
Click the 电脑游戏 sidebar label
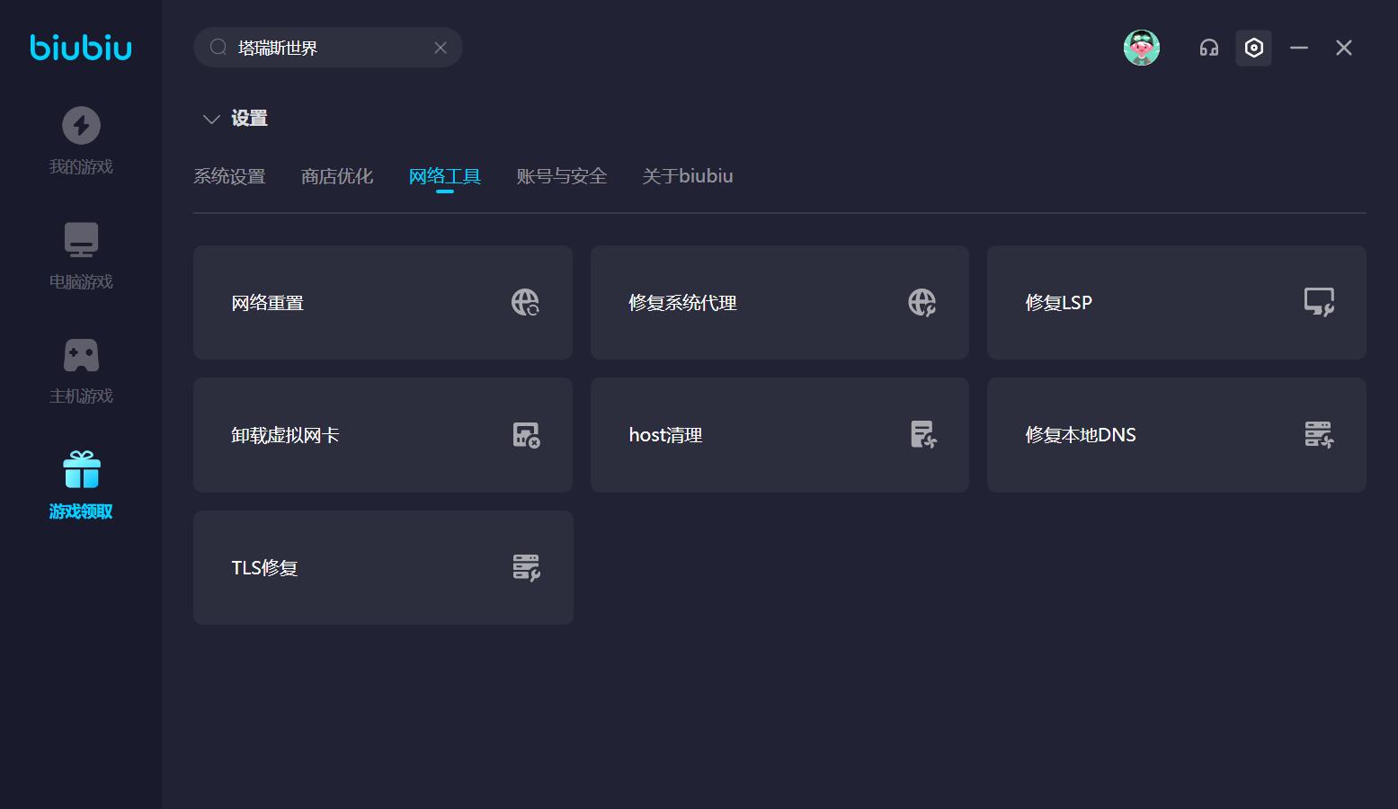[x=81, y=282]
